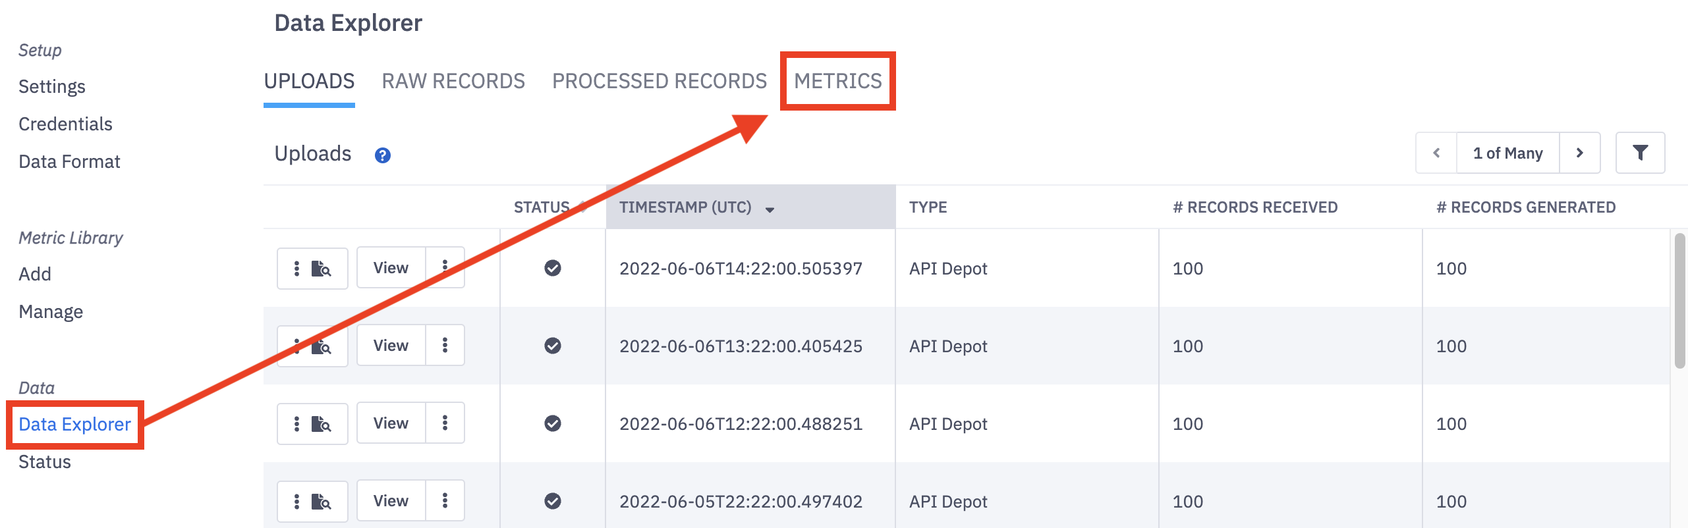
Task: Go to next page of uploads
Action: point(1579,153)
